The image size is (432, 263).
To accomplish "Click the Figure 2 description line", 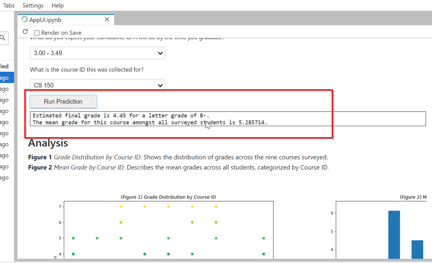I will coord(179,167).
